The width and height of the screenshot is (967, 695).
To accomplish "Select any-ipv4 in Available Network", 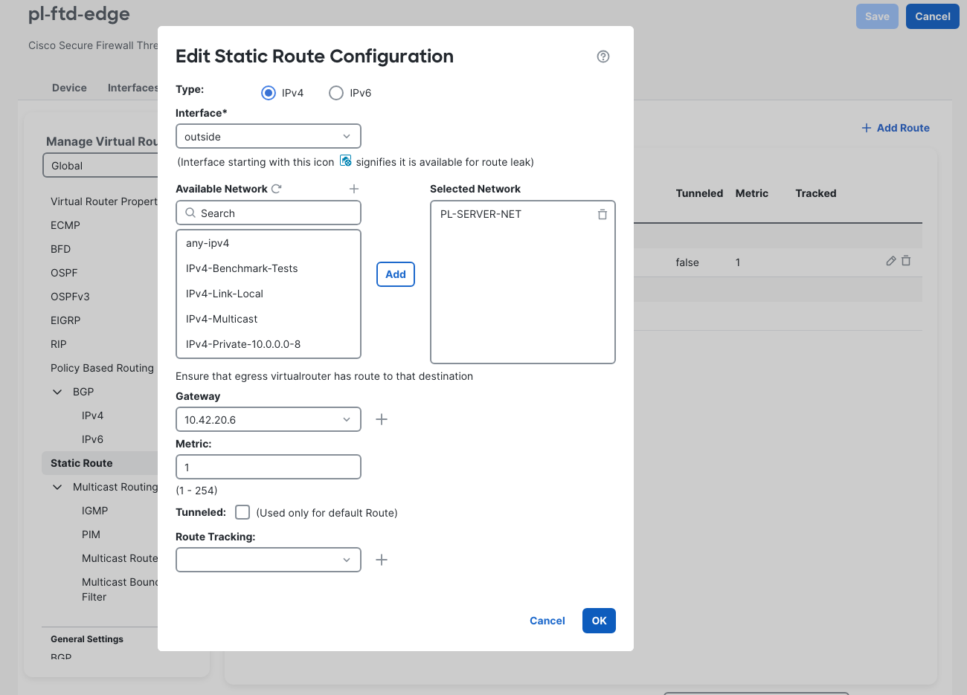I will tap(269, 243).
